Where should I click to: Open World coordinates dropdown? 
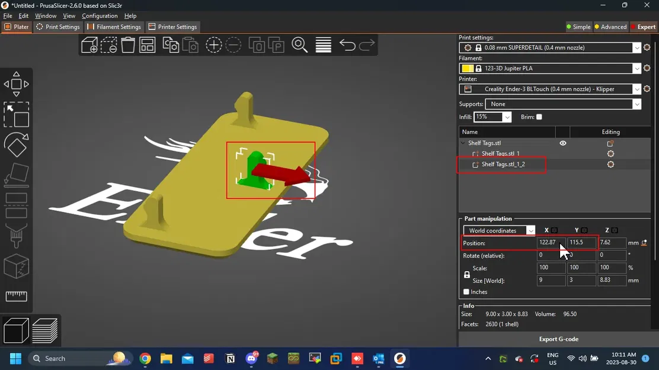coord(531,230)
